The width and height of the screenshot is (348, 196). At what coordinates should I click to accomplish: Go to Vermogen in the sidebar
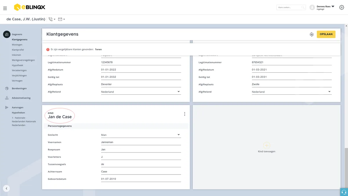[17, 81]
